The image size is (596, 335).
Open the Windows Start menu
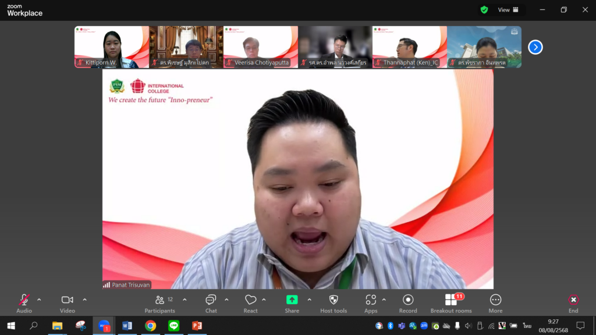[x=11, y=326]
